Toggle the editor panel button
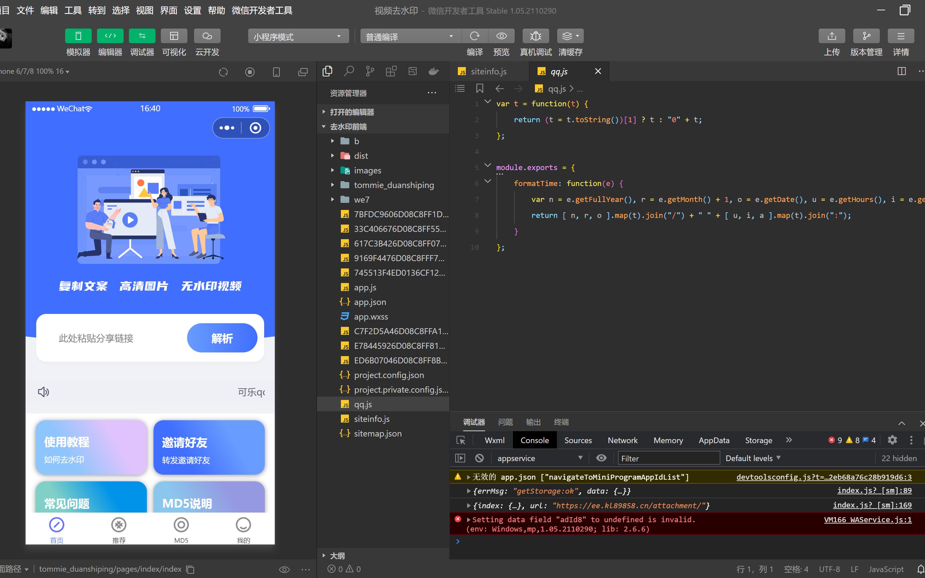 pyautogui.click(x=110, y=36)
